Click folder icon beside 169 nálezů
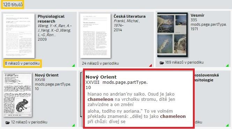This screenshot has height=129, width=232. tap(162, 63)
